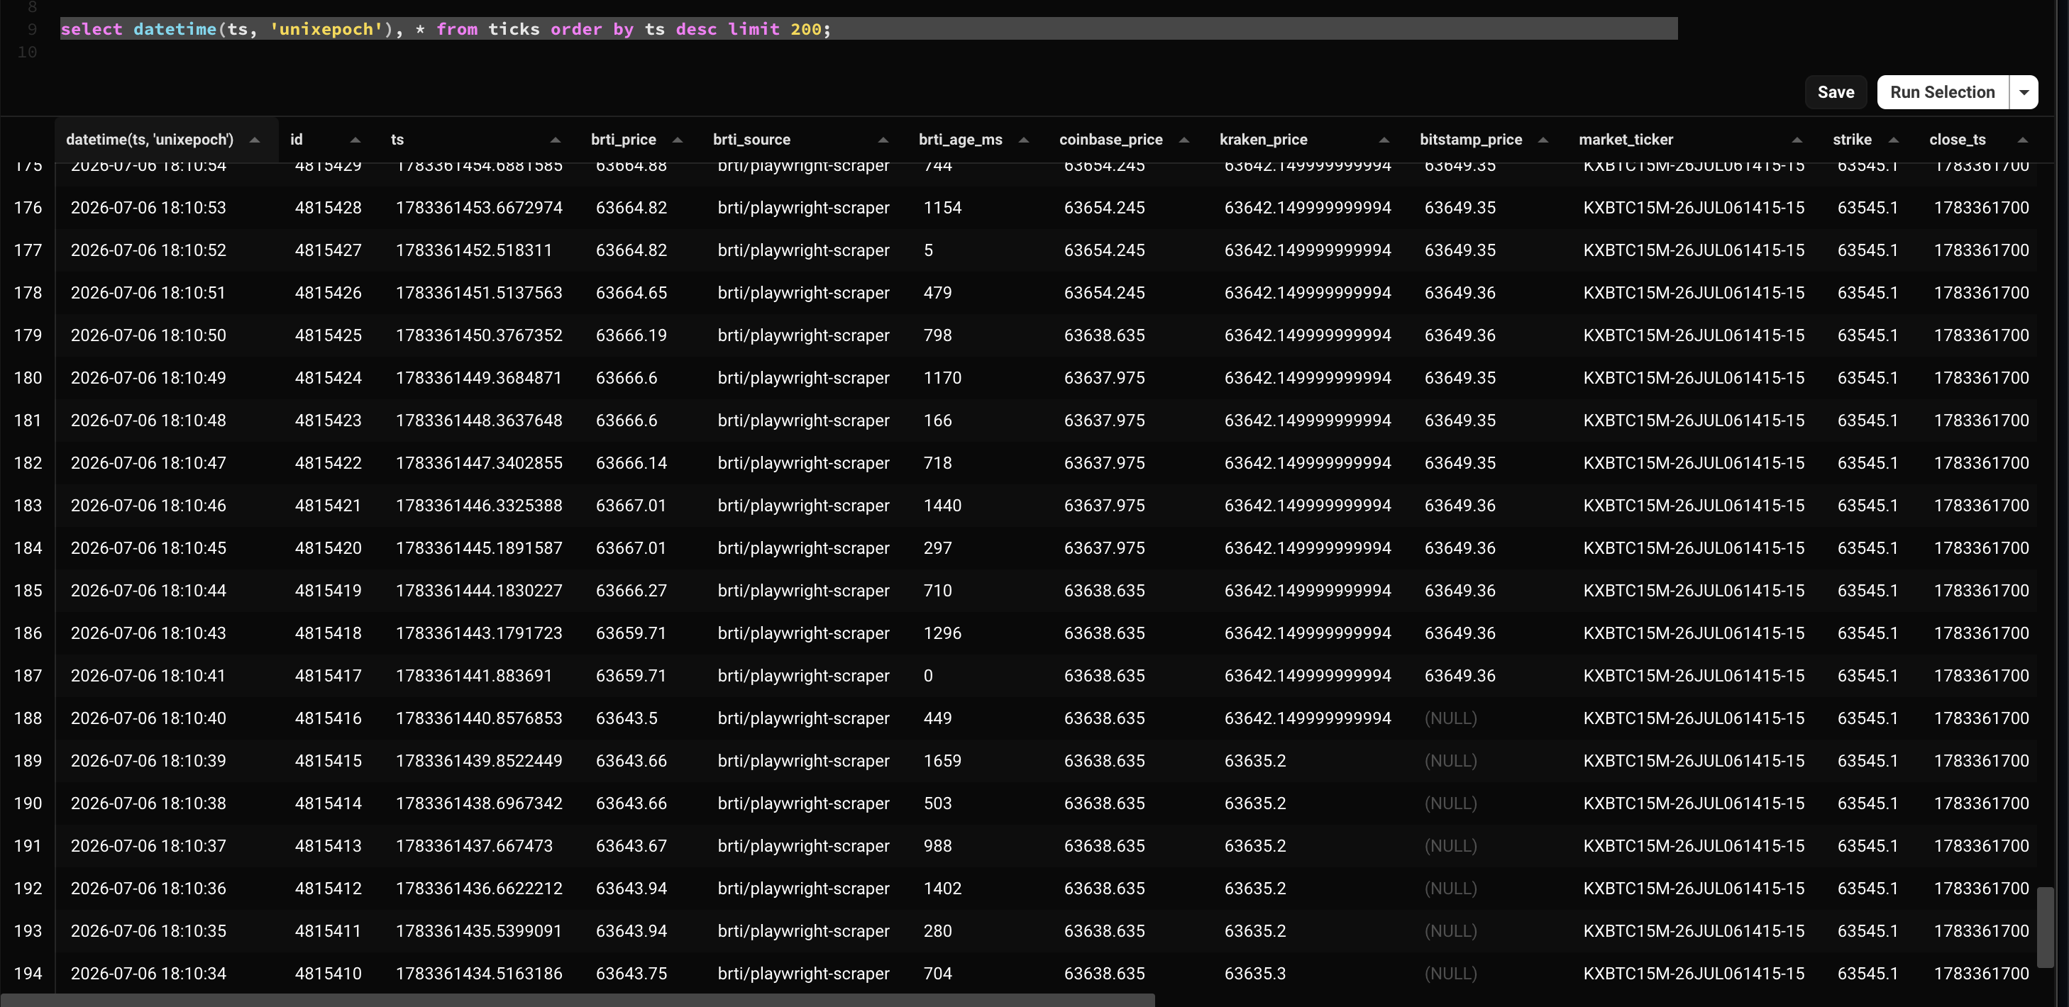Click brti_age_ms cell 1659

tap(942, 761)
